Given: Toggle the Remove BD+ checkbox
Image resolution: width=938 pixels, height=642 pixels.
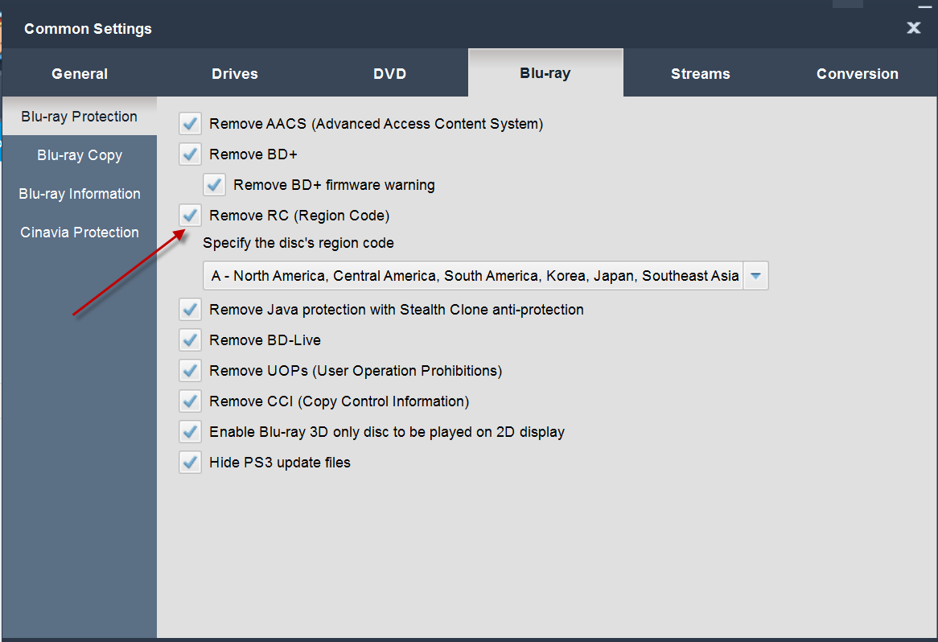Looking at the screenshot, I should point(191,154).
